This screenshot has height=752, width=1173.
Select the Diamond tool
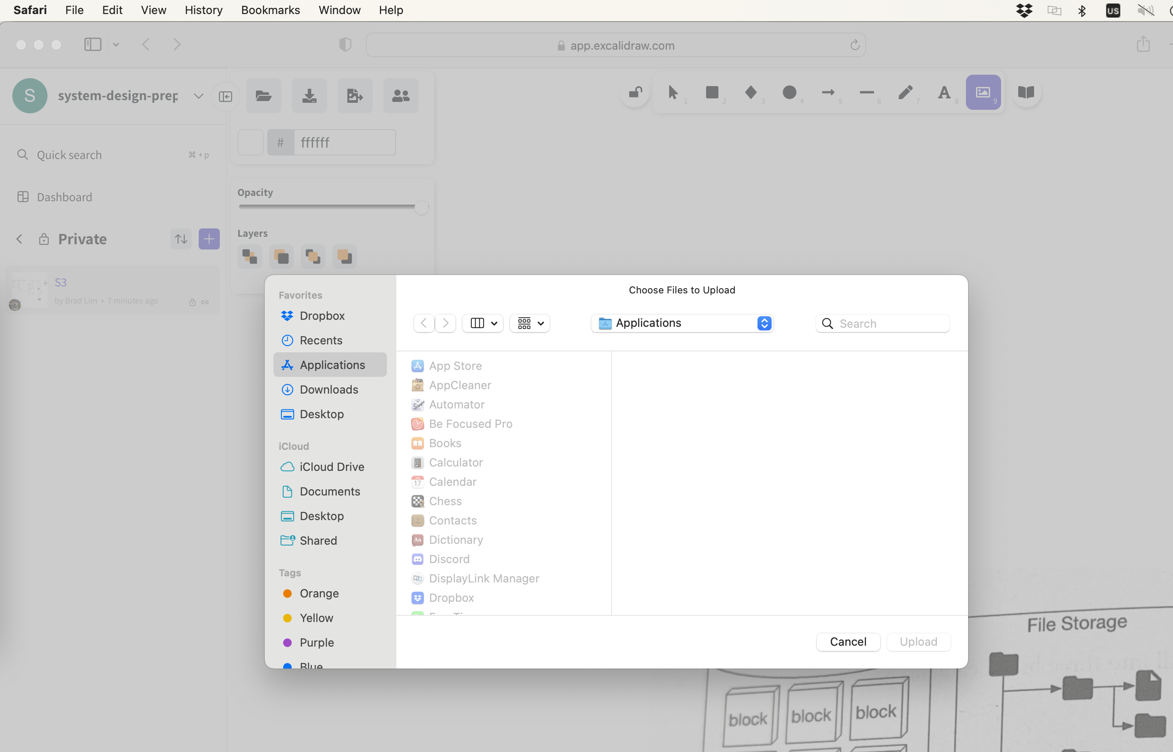point(751,93)
